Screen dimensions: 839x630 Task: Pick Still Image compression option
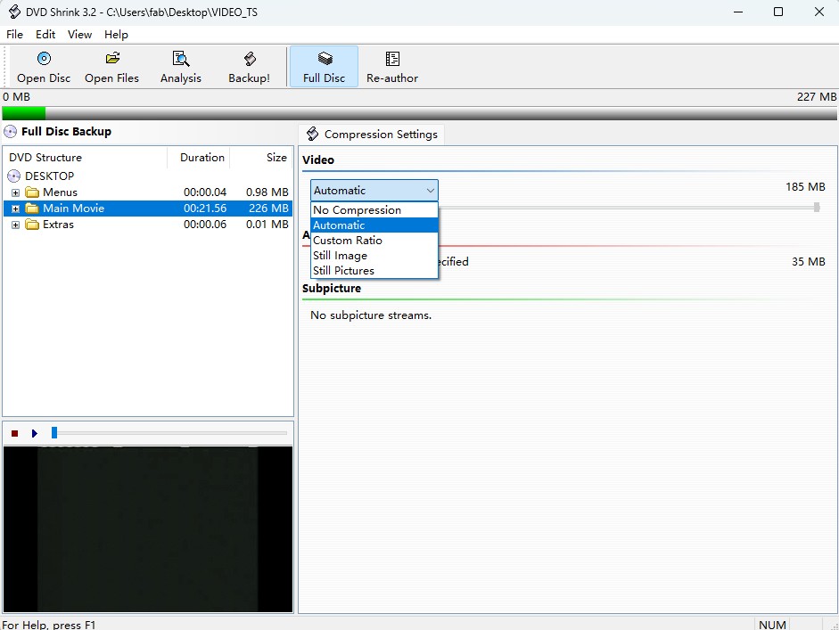[x=340, y=256]
